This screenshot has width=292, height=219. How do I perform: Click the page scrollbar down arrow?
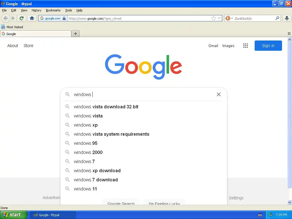coord(289,202)
